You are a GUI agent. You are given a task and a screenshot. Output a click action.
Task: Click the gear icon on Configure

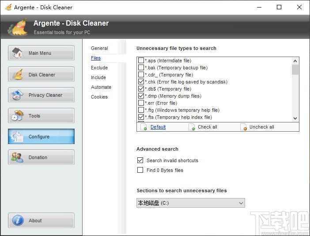pos(17,136)
